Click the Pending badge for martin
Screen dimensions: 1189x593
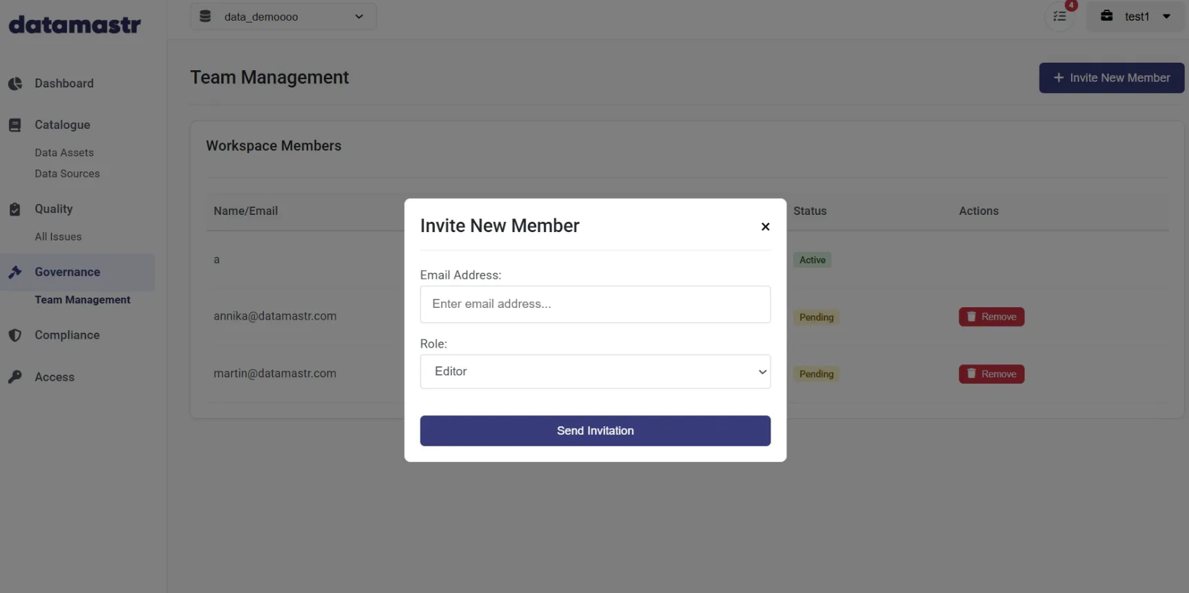816,374
